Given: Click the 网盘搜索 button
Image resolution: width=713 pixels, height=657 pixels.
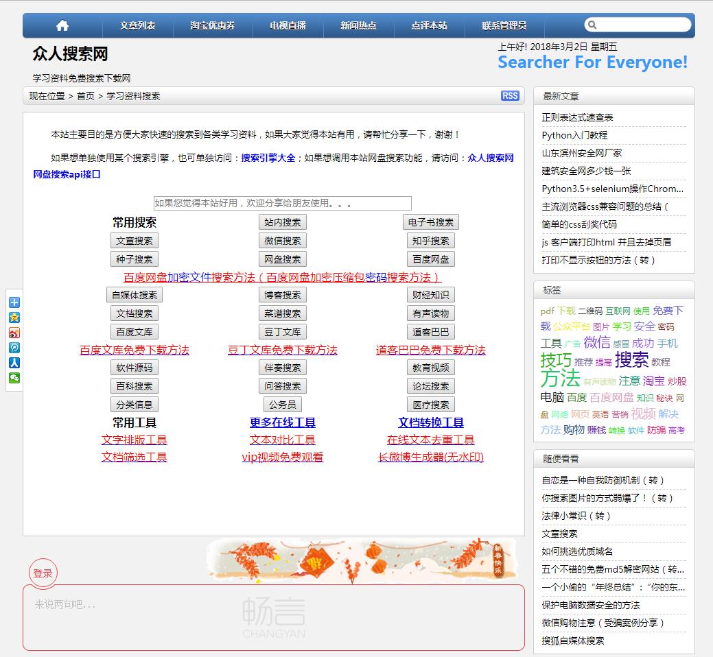Looking at the screenshot, I should pos(282,259).
